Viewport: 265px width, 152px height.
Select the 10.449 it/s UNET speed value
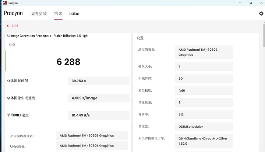[99, 115]
